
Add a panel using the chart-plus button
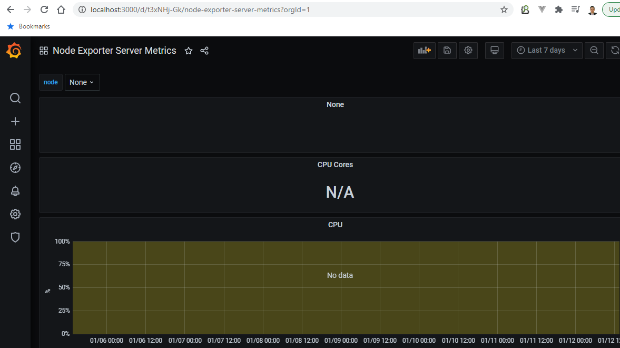tap(424, 50)
